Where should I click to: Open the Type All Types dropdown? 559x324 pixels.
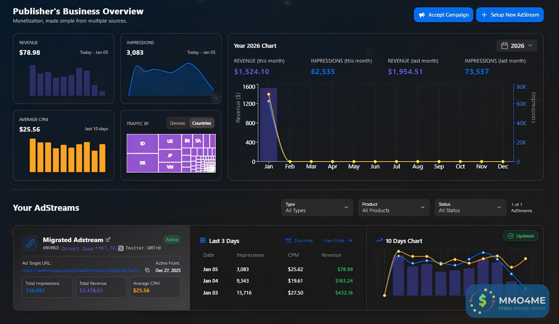tap(317, 207)
